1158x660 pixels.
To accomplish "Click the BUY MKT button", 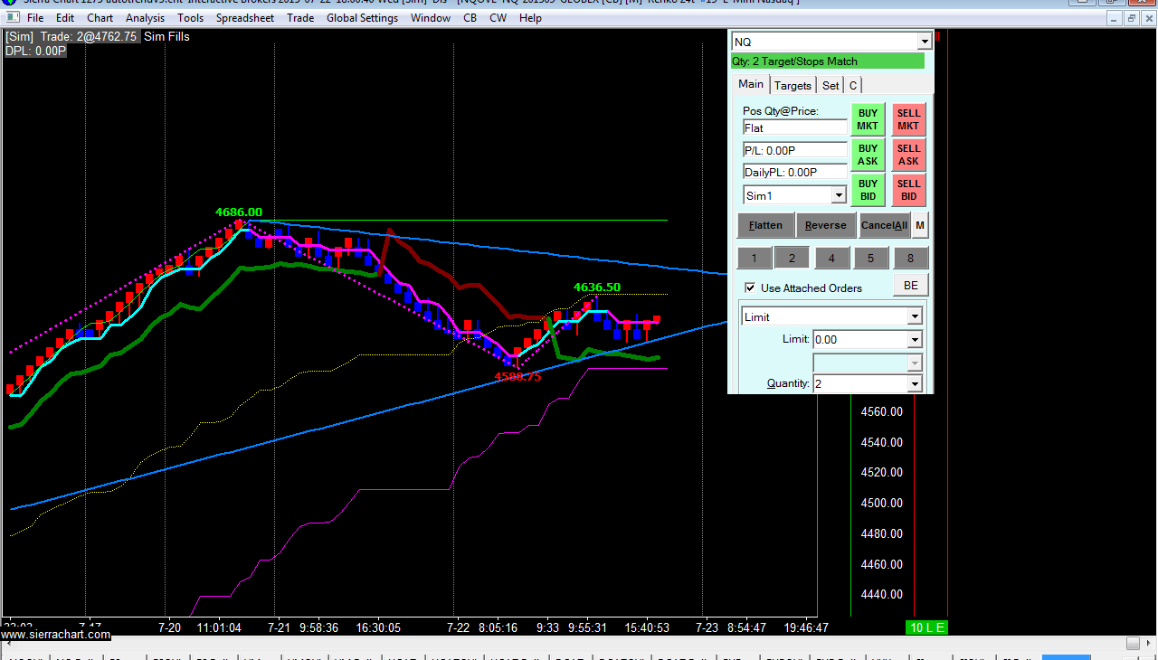I will (x=868, y=120).
